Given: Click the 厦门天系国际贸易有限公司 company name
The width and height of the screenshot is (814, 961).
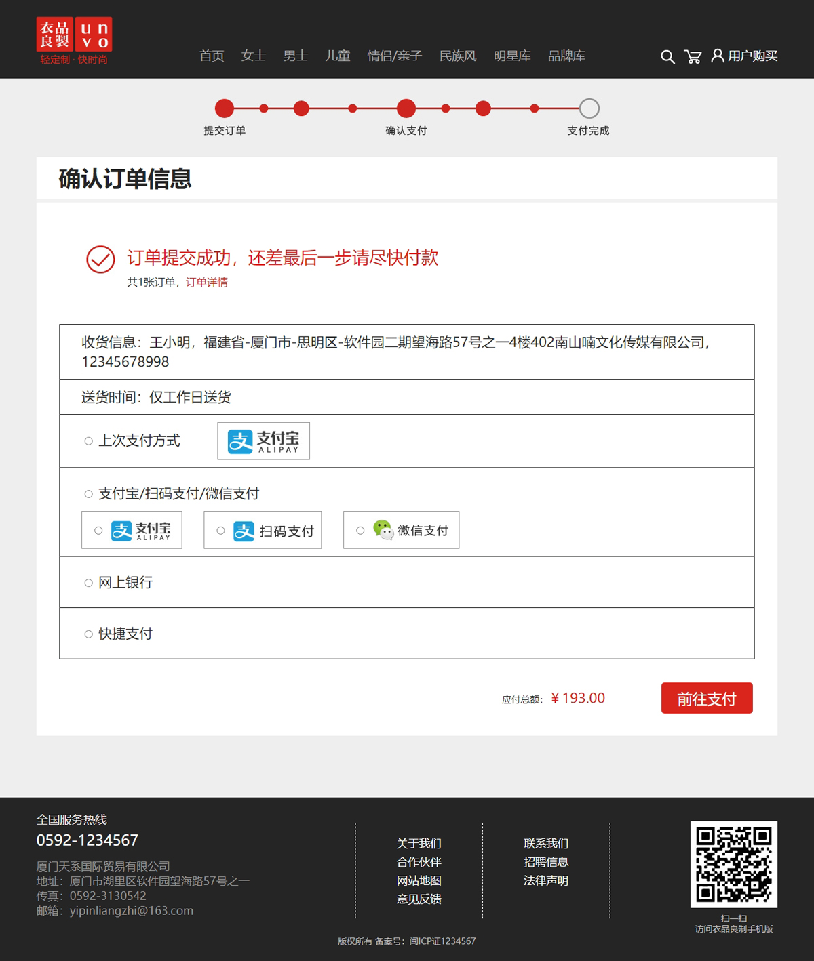Looking at the screenshot, I should point(103,866).
